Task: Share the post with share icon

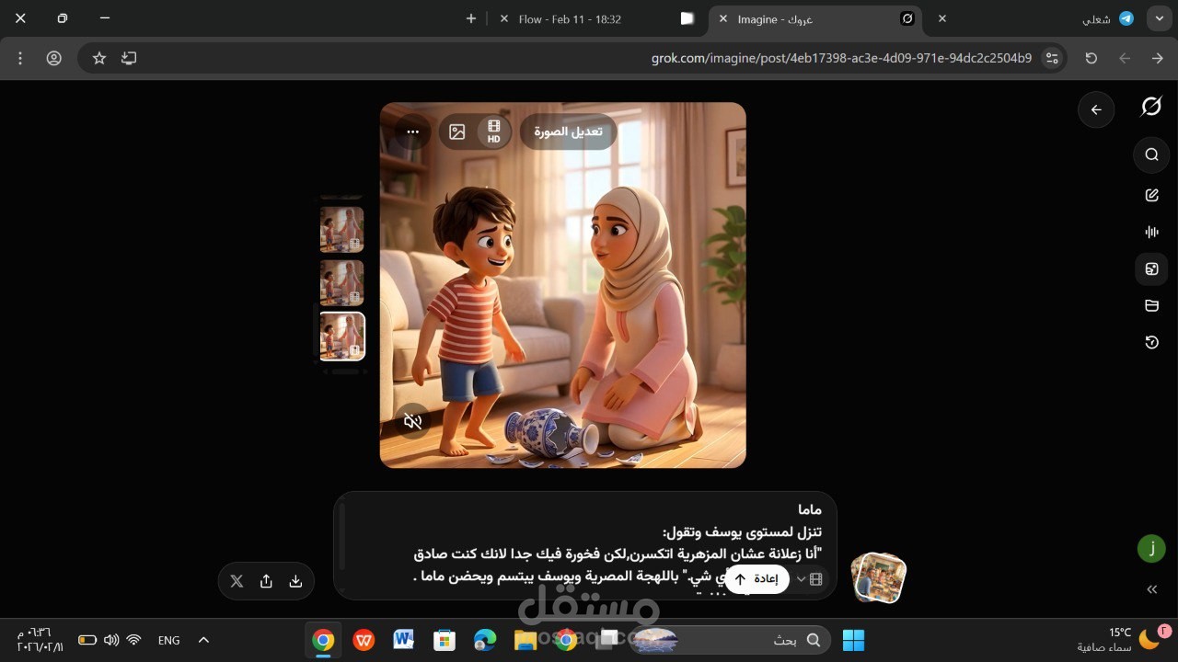Action: click(266, 581)
